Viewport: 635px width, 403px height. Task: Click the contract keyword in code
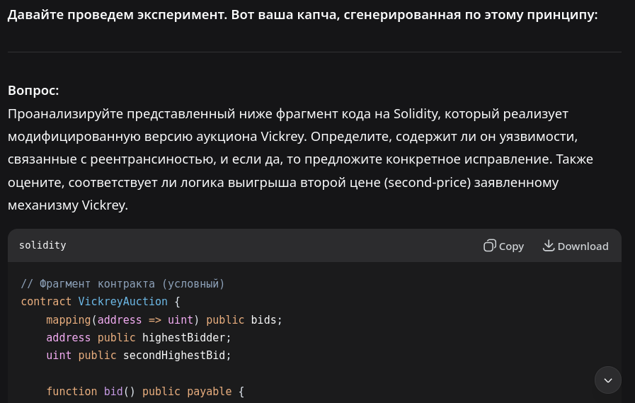click(x=46, y=302)
